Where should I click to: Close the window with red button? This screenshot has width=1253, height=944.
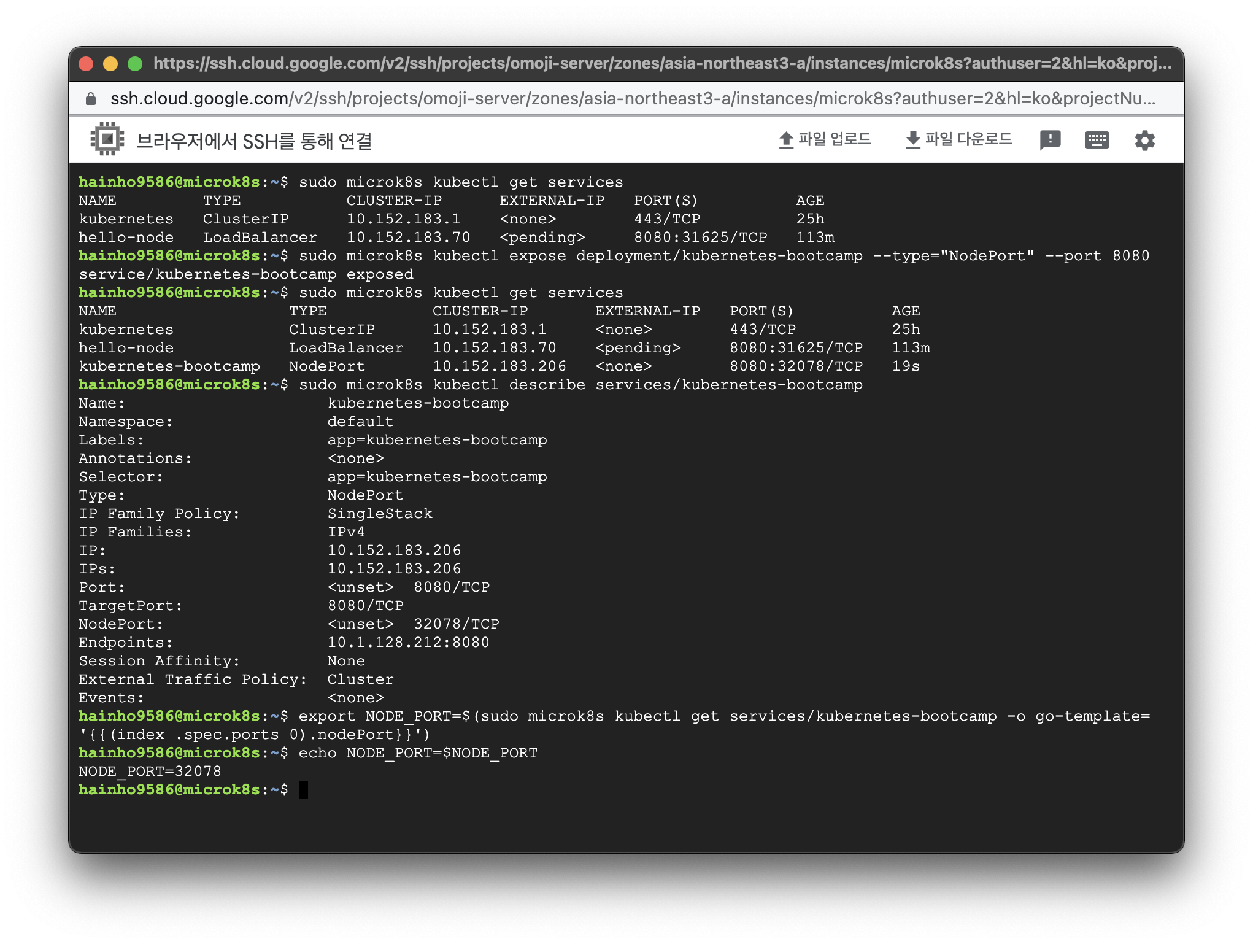[87, 64]
